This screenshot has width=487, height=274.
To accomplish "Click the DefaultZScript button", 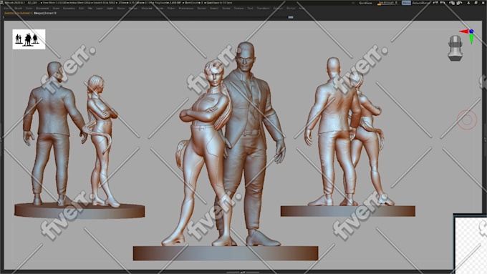I will tap(421, 3).
